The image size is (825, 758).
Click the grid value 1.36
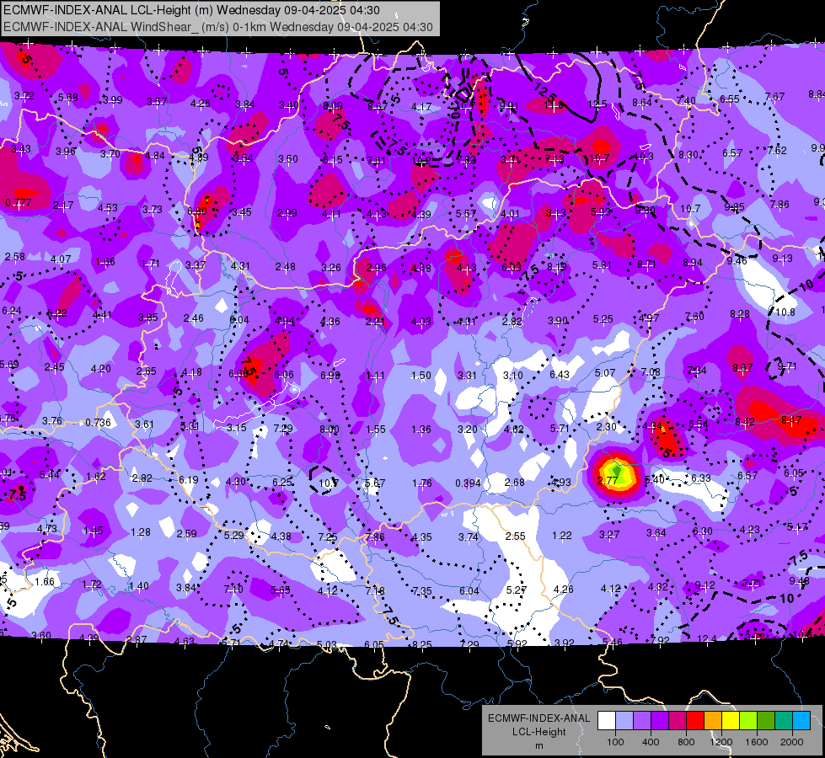tap(421, 430)
